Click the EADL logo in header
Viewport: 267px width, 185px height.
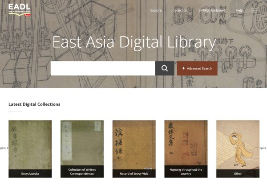point(20,10)
